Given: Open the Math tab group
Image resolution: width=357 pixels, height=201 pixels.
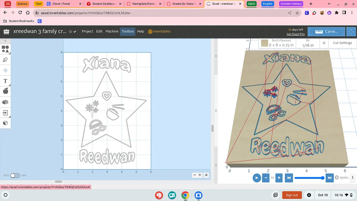Looking at the screenshot, I should 252,4.
